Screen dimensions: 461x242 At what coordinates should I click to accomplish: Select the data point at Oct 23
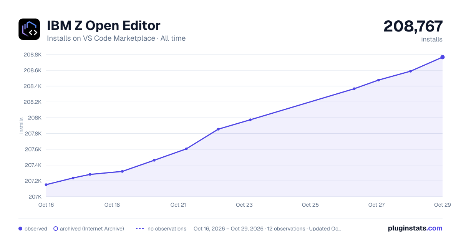(250, 120)
